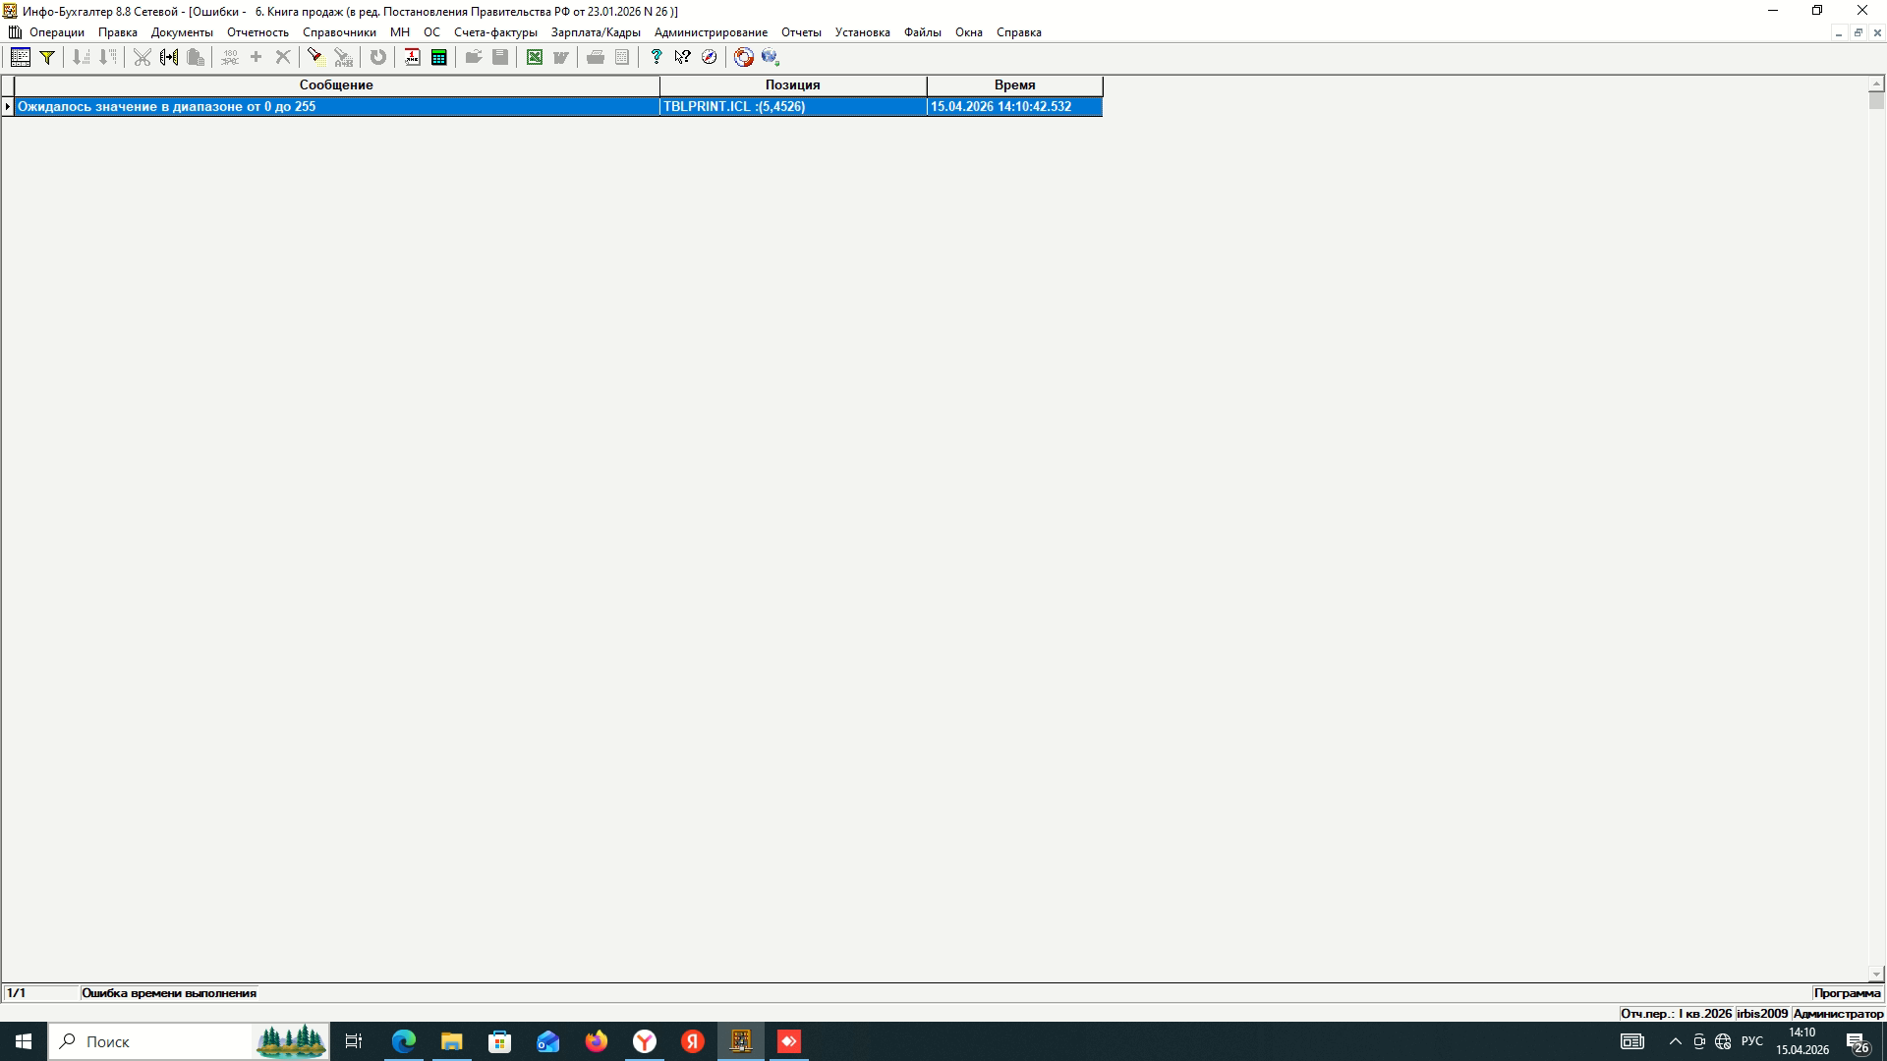Viewport: 1887px width, 1061px height.
Task: Open the Счета-фактуры menu
Action: 495,32
